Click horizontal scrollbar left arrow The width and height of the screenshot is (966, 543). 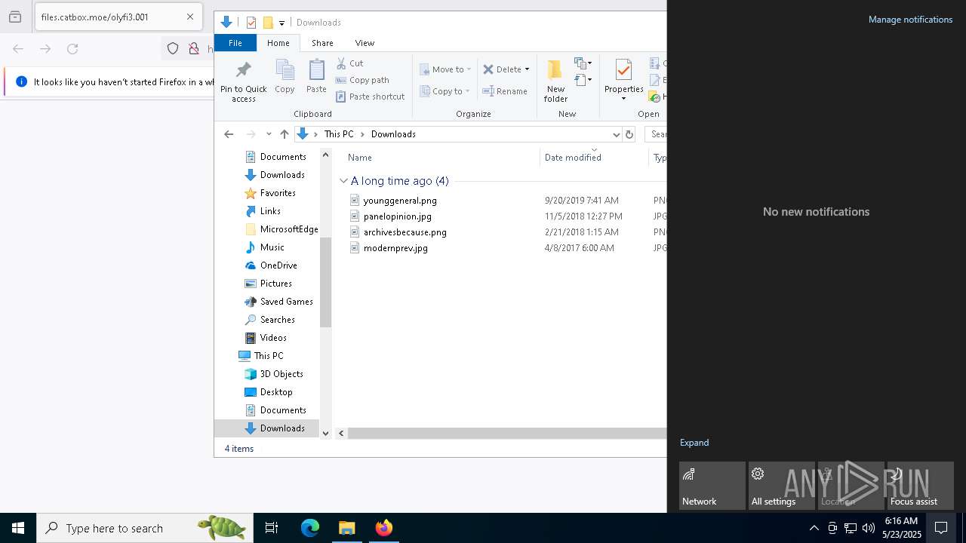[341, 433]
